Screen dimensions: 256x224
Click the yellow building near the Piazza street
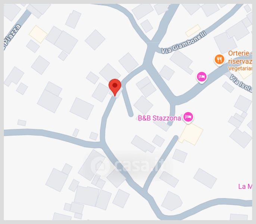point(38,34)
